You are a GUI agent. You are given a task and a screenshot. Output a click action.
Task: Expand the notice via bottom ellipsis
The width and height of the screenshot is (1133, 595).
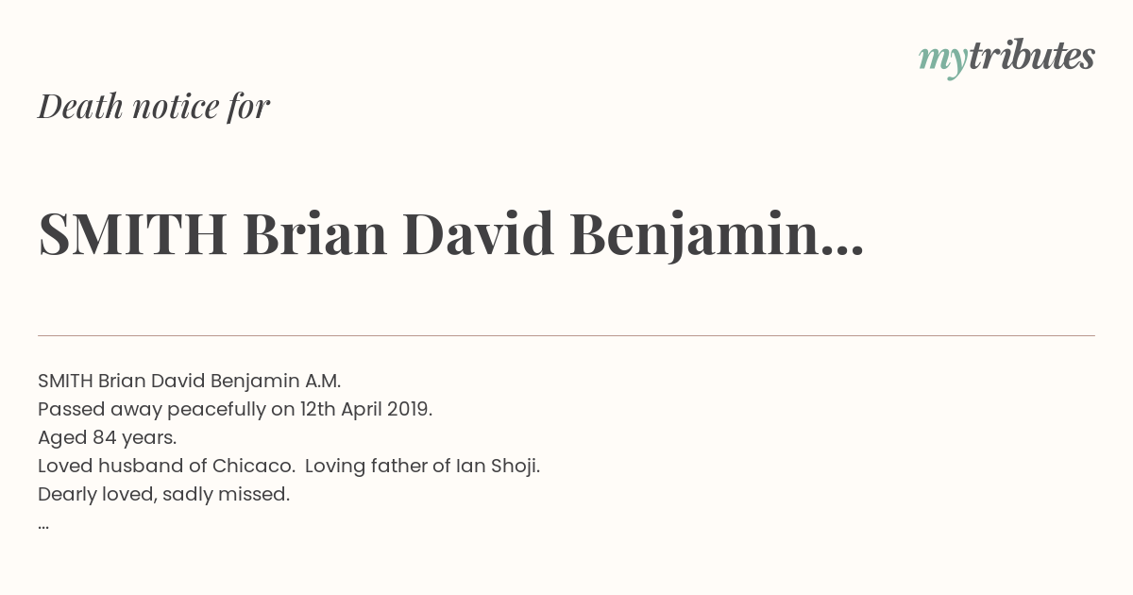[43, 526]
